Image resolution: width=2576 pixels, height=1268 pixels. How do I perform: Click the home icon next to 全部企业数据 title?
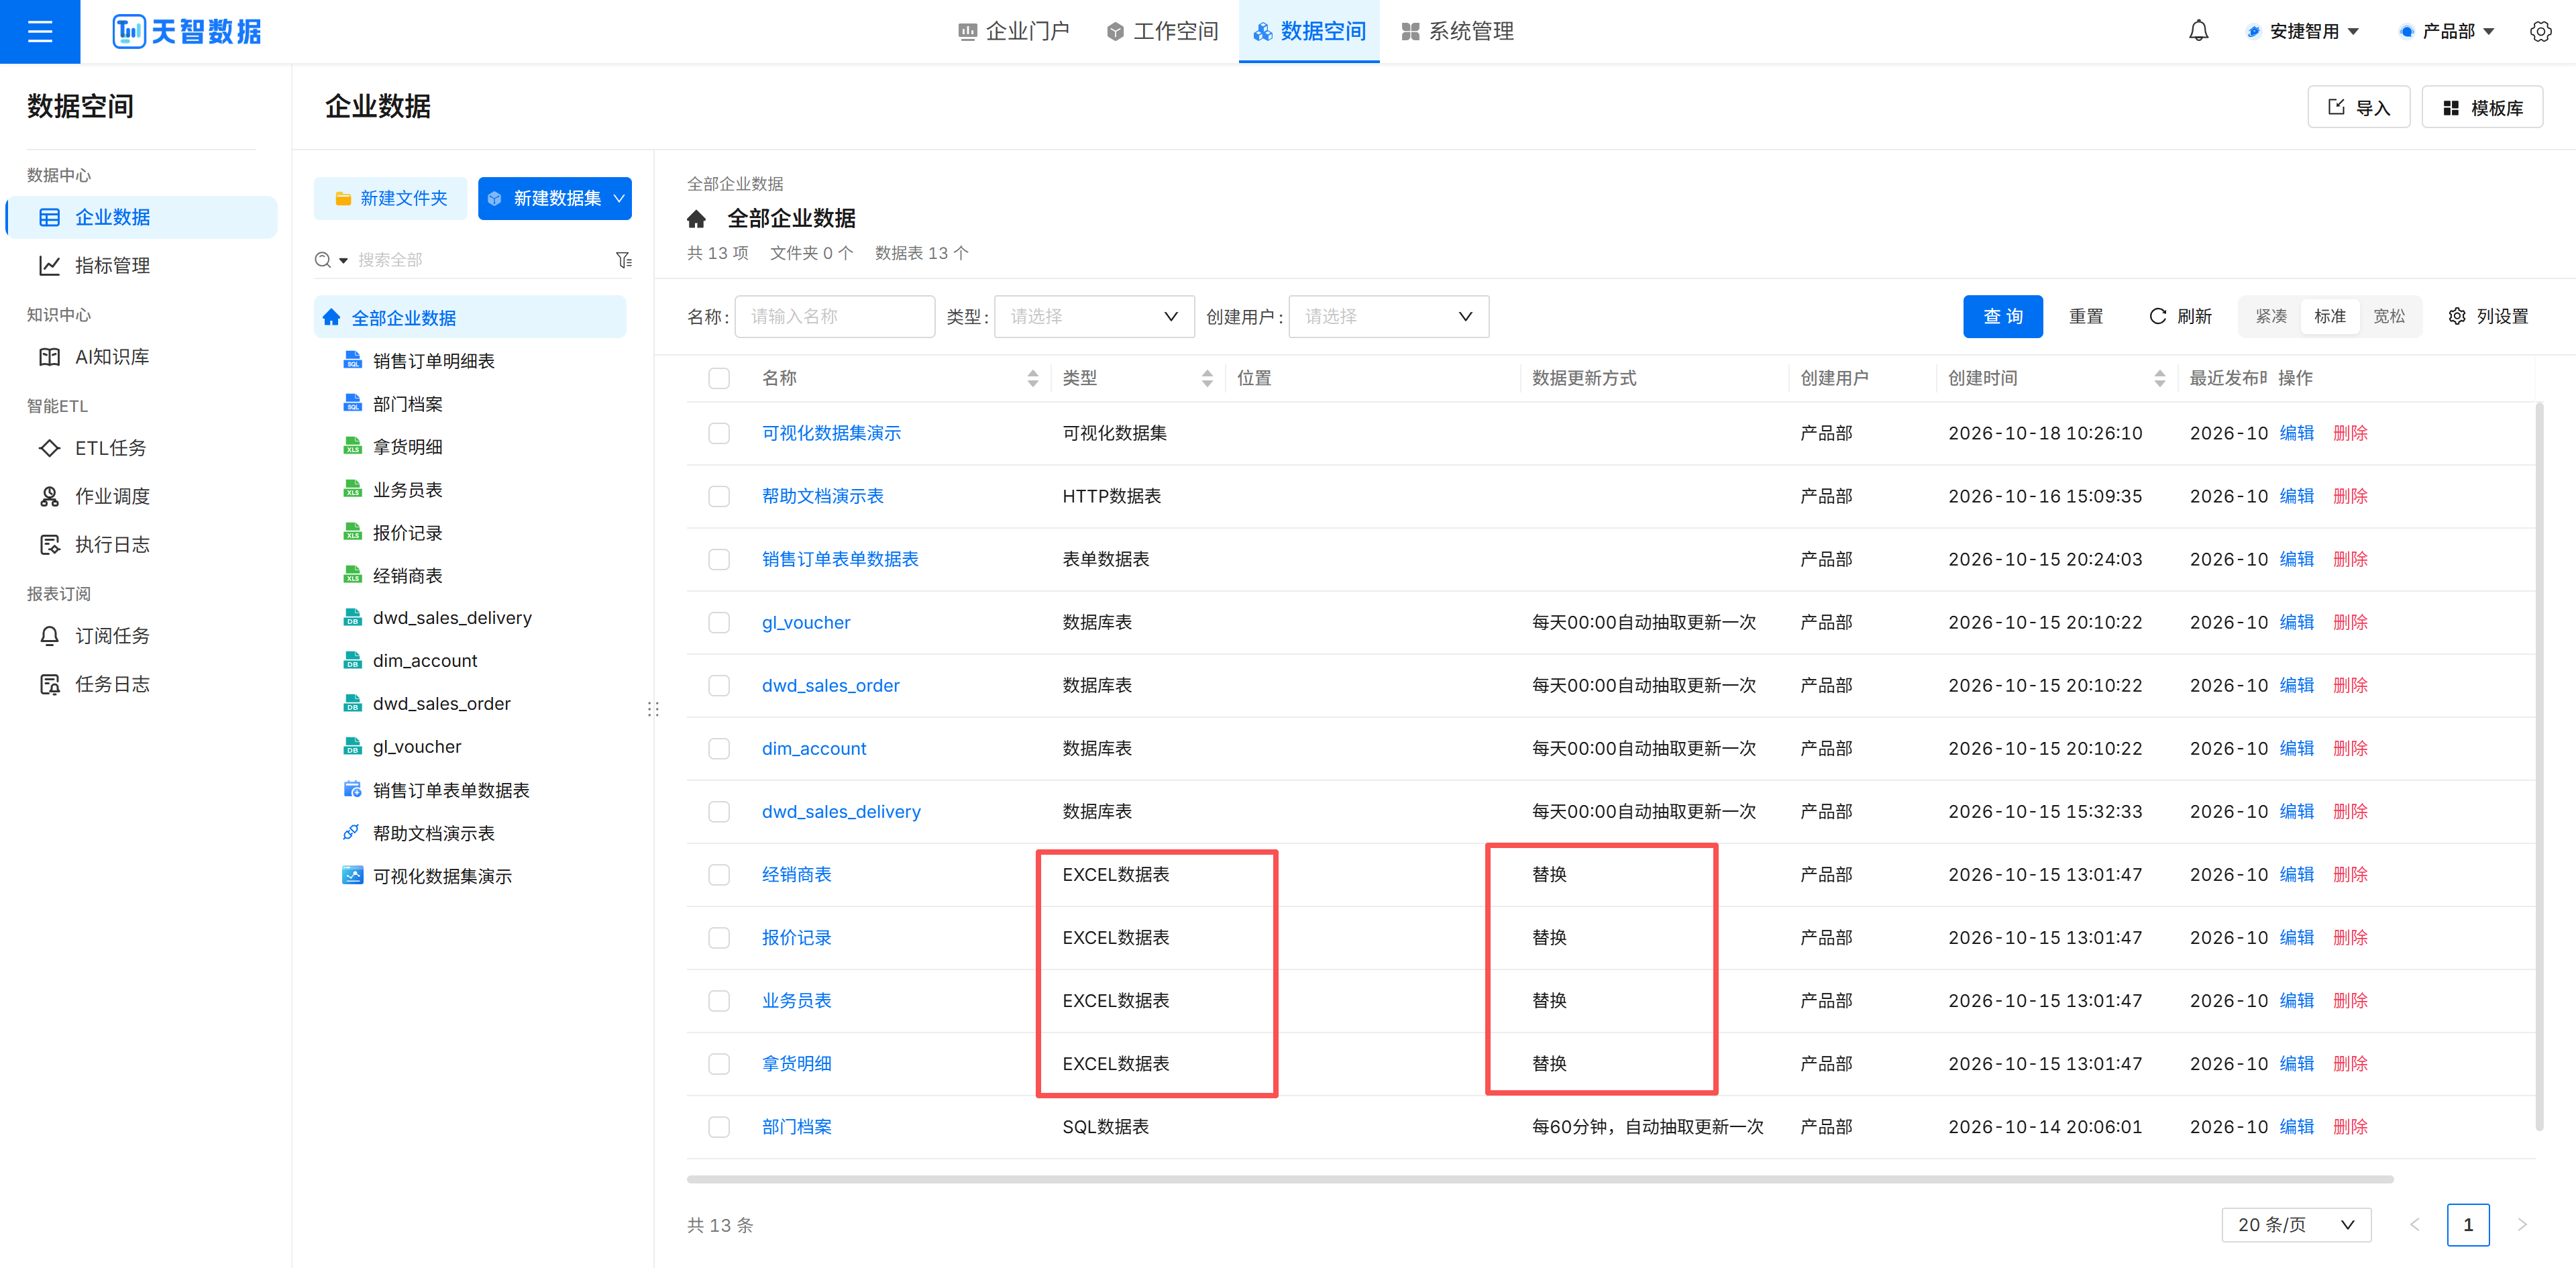click(x=697, y=218)
